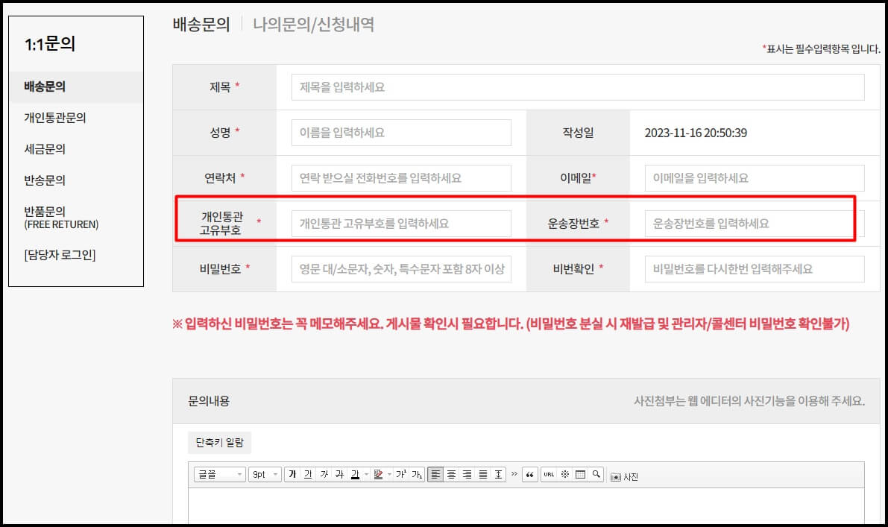The width and height of the screenshot is (888, 527).
Task: Click the 단축키 일람 shortcut list button
Action: 220,443
